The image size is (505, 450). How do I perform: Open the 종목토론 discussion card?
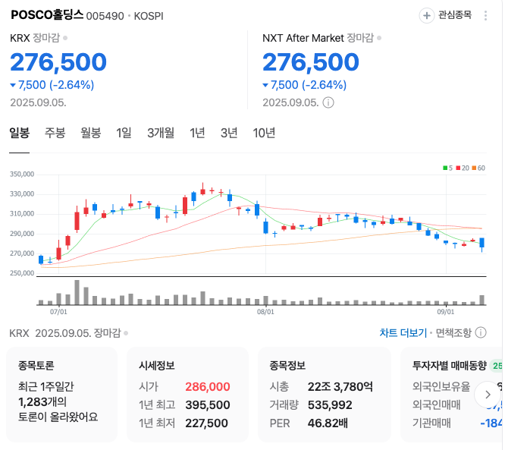[62, 395]
